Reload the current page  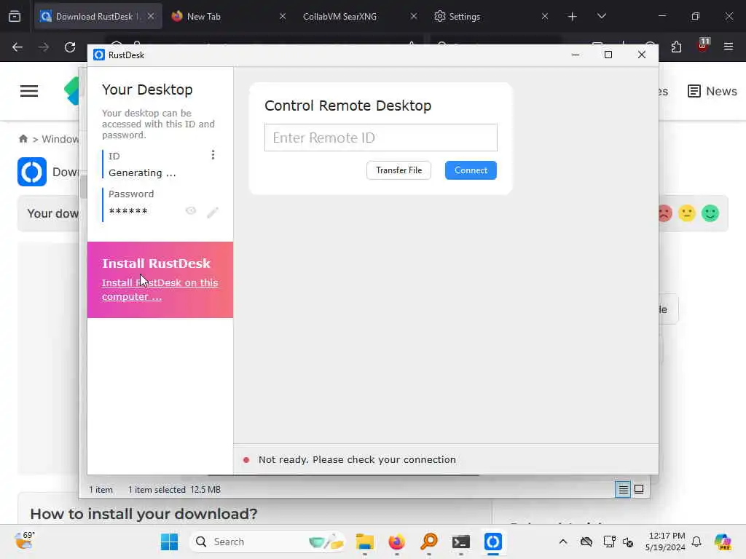click(x=70, y=47)
